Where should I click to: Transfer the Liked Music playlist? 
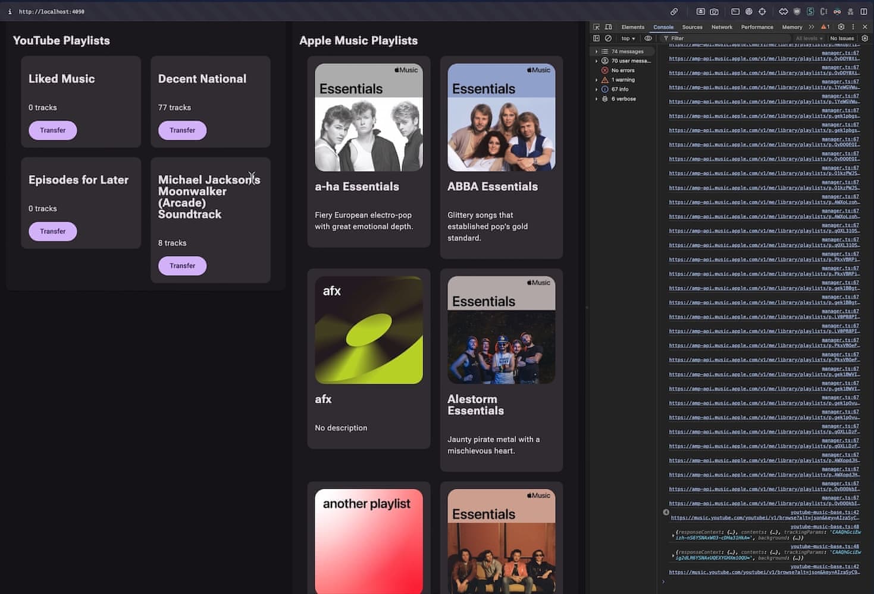pos(53,130)
